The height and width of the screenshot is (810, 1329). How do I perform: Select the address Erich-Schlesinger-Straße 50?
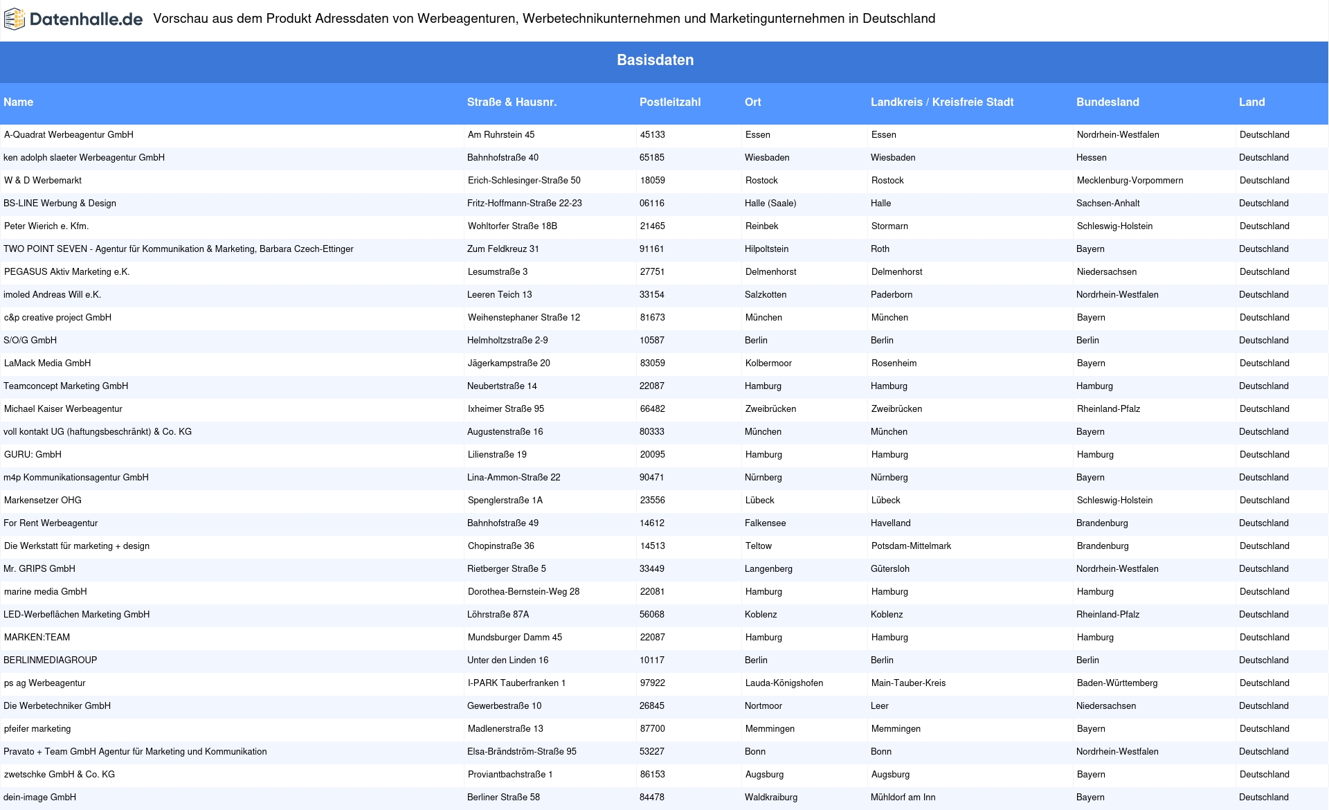pos(524,181)
